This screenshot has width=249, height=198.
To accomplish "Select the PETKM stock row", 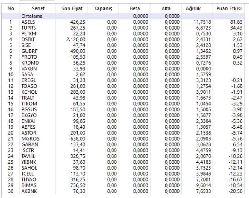I will (123, 33).
